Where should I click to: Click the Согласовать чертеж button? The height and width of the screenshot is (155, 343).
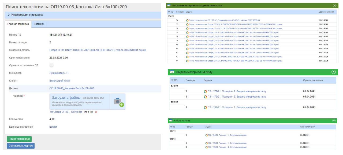pyautogui.click(x=21, y=146)
